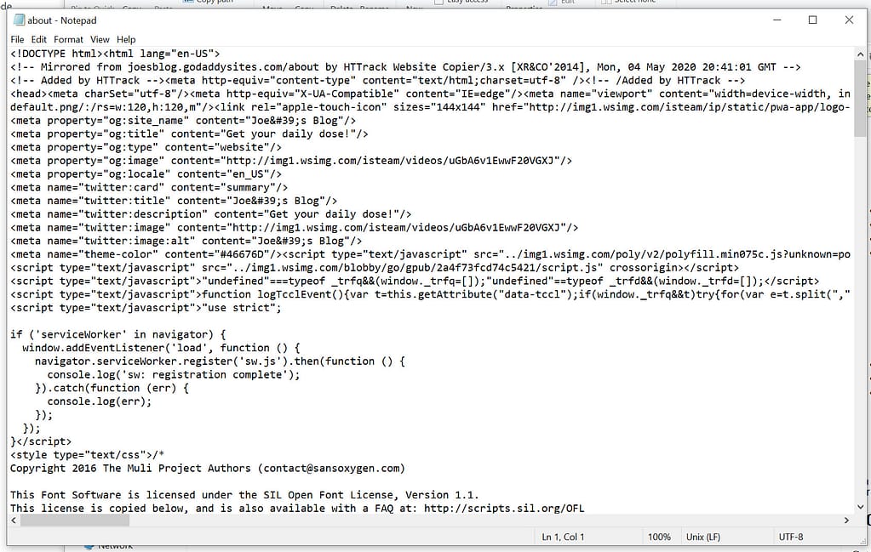Open the Edit menu
Image resolution: width=871 pixels, height=552 pixels.
(x=39, y=39)
